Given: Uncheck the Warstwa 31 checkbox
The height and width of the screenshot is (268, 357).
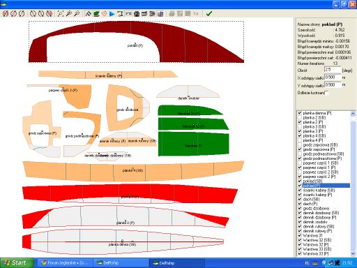Looking at the screenshot, I should [300, 236].
